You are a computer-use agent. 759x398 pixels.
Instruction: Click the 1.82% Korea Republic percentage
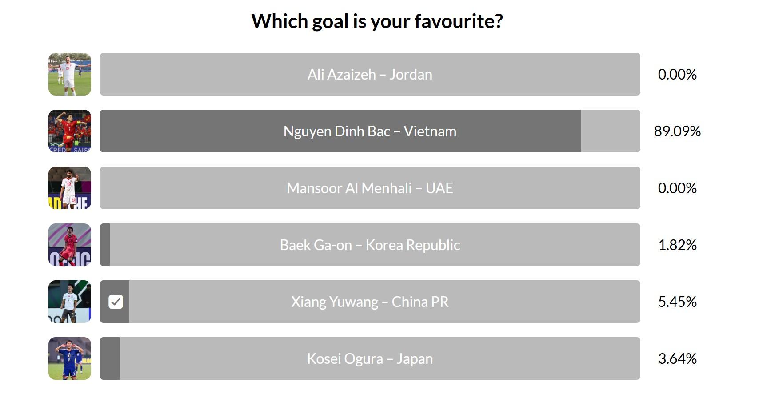677,245
